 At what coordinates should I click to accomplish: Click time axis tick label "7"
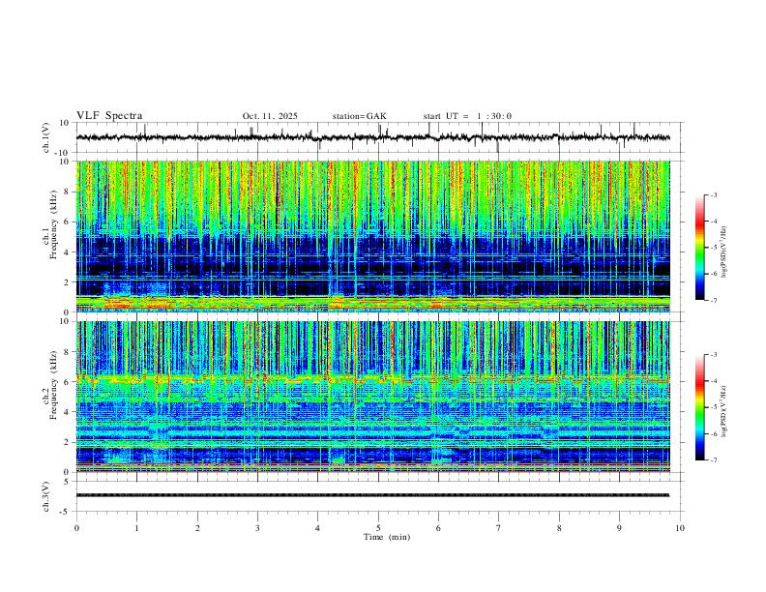point(499,528)
